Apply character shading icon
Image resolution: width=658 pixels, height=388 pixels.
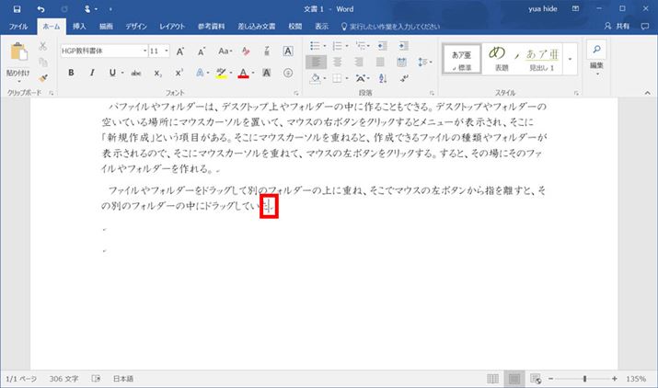267,73
